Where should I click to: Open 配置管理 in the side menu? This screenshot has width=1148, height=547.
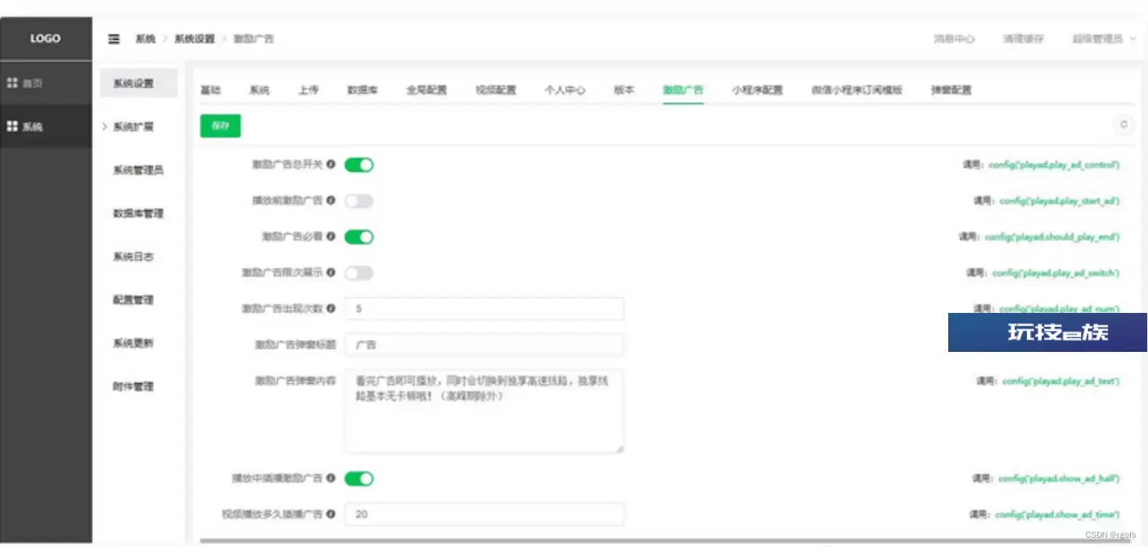(133, 300)
